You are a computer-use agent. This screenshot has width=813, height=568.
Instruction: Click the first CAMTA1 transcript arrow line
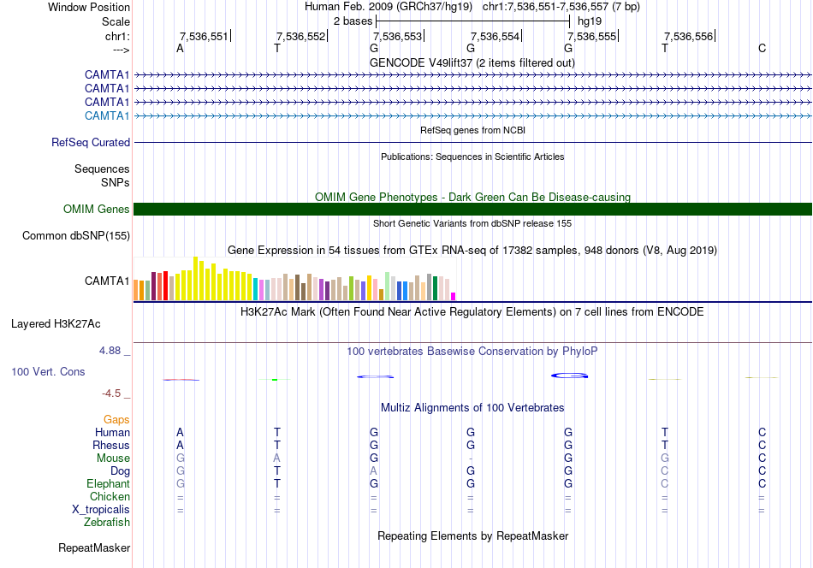click(x=472, y=75)
